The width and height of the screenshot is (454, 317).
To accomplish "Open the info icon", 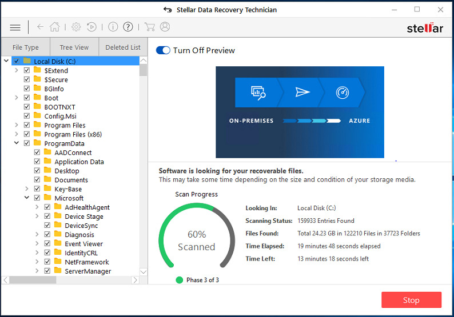I will (x=113, y=27).
